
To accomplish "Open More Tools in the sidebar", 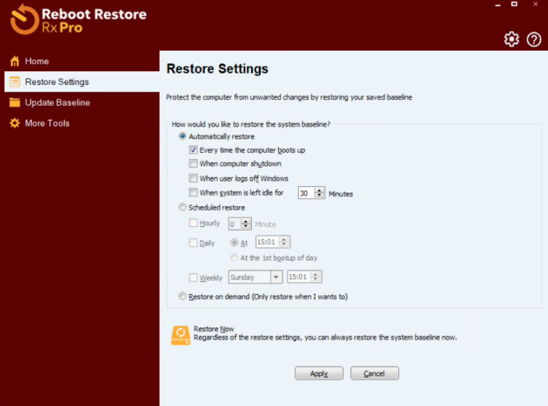I will point(47,123).
